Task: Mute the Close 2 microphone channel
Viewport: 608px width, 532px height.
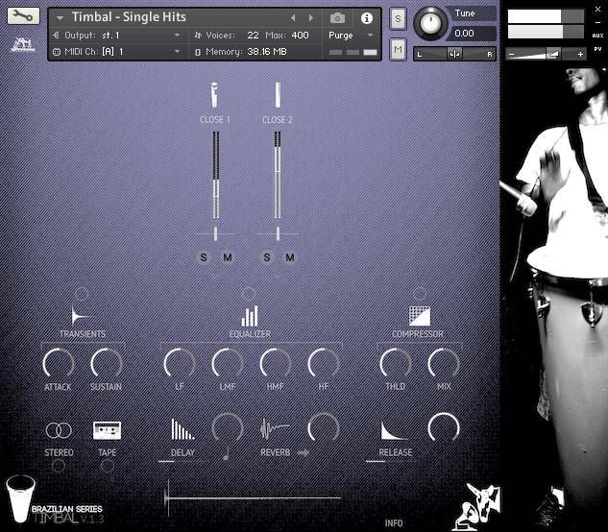Action: click(x=290, y=257)
